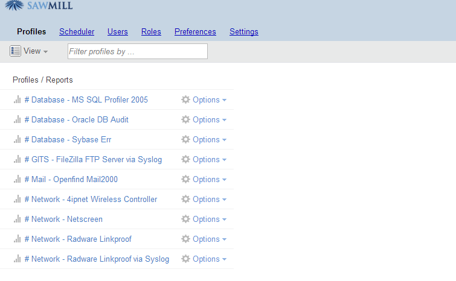Screen dimensions: 456x281
Task: Click bar chart icon beside 4ipnet Wireless Controller
Action: tap(18, 200)
